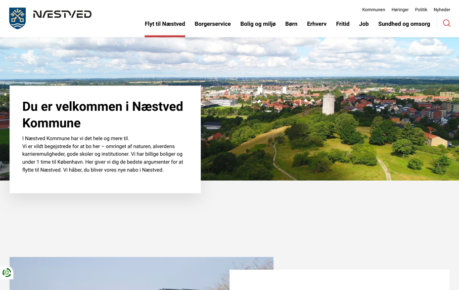Open the Børn menu item
Screen dimensions: 459x290
pyautogui.click(x=291, y=24)
